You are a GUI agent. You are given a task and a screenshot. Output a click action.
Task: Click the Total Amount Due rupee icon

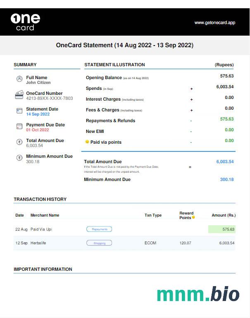click(19, 142)
